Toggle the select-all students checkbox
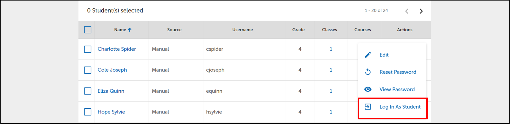This screenshot has height=124, width=510. pos(88,30)
